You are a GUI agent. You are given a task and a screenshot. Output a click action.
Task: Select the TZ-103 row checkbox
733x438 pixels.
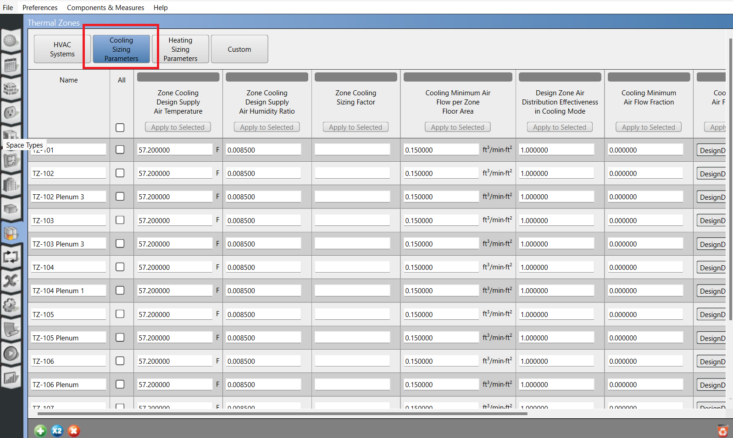tap(120, 220)
